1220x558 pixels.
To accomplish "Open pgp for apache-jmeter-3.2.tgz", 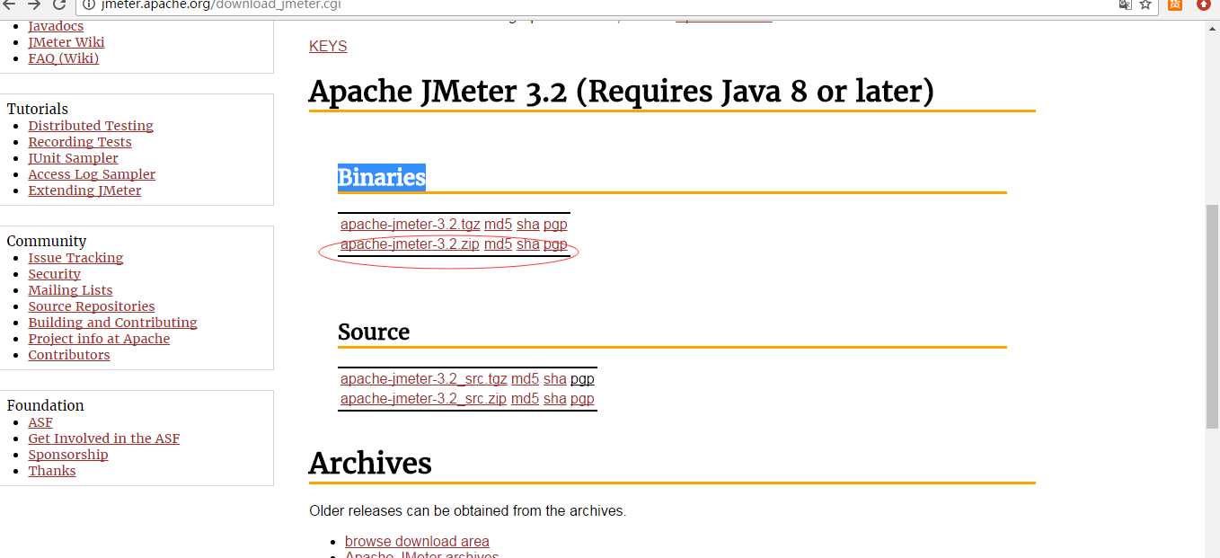I will coord(555,224).
